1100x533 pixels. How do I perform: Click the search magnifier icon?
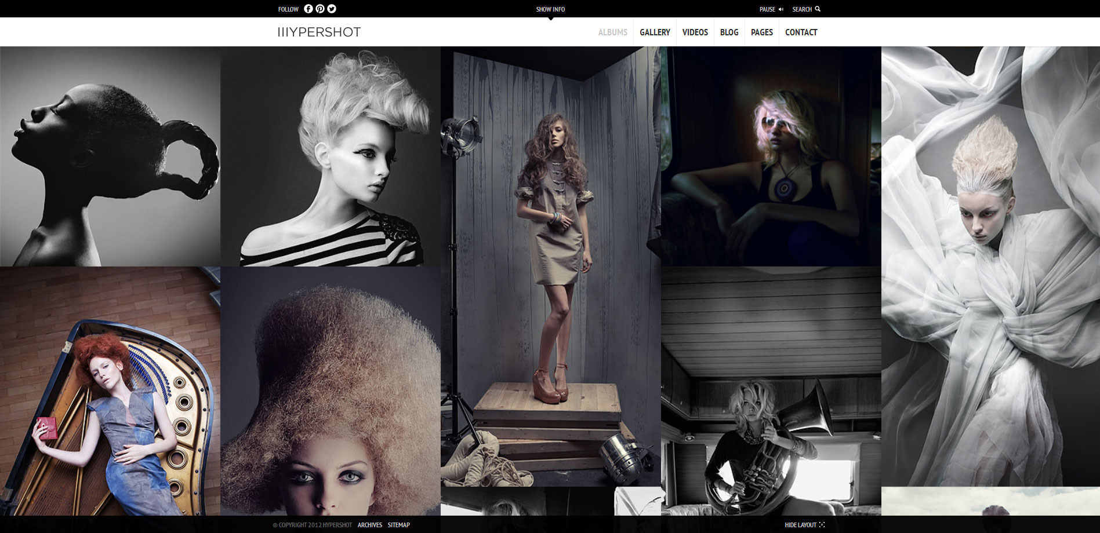[818, 9]
